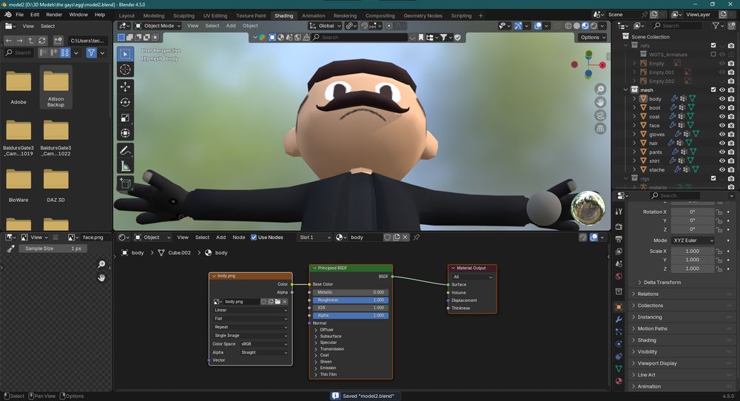Open the viewport Options dropdown

click(593, 37)
